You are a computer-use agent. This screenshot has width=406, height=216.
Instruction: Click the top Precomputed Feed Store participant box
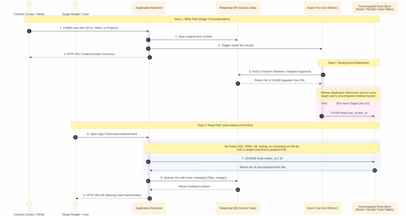coord(375,8)
